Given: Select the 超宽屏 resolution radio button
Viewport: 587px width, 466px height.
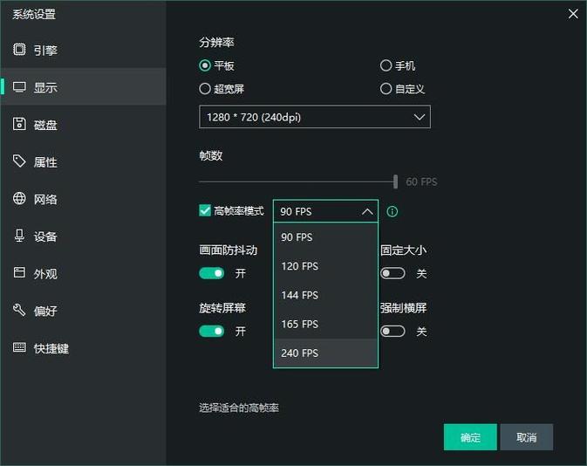Looking at the screenshot, I should click(205, 89).
